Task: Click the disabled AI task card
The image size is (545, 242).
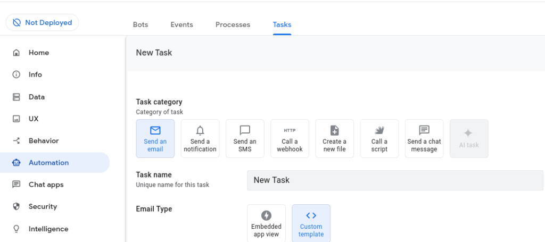Action: (x=469, y=138)
